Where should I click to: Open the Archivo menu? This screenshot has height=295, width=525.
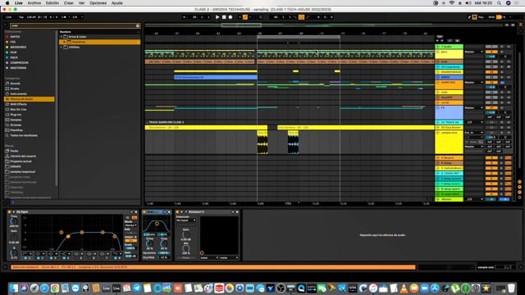click(34, 3)
